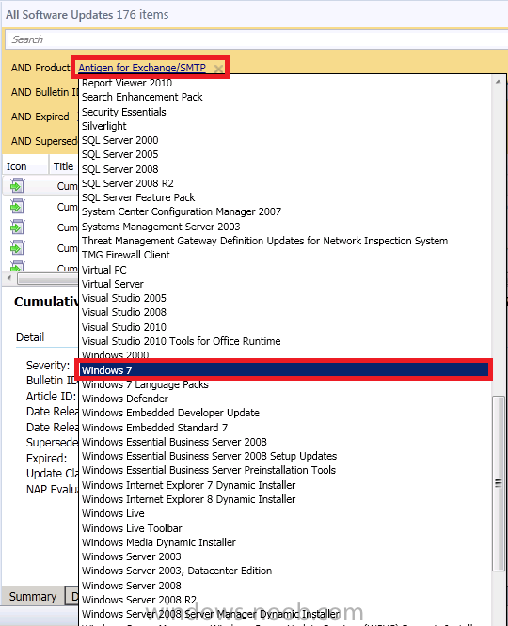Choose the plain Windows Essential Business Server 2008 entry
The width and height of the screenshot is (508, 626).
[174, 442]
